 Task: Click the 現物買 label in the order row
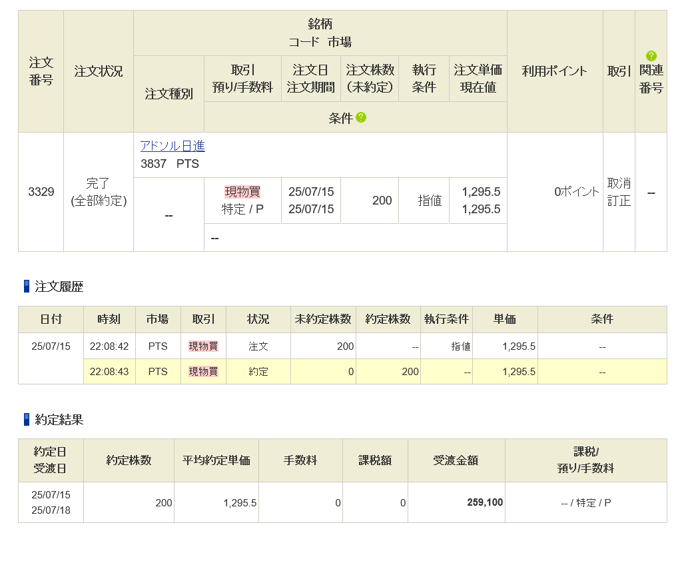point(242,192)
